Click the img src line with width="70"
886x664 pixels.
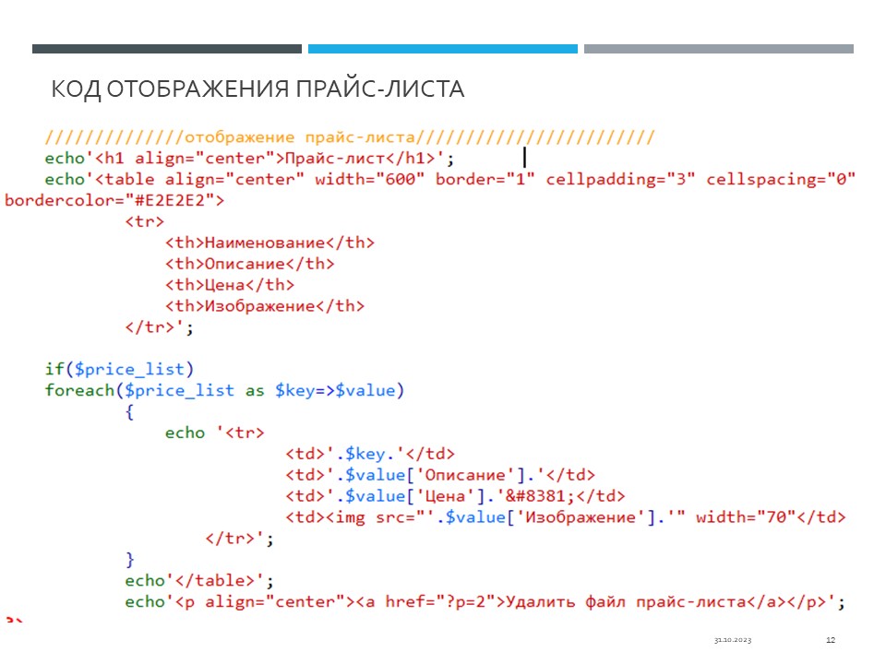(565, 517)
